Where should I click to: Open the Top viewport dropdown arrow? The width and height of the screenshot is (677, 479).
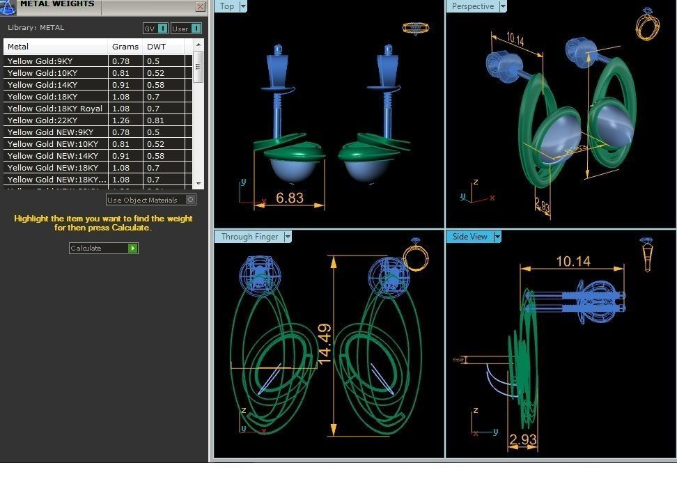click(243, 6)
